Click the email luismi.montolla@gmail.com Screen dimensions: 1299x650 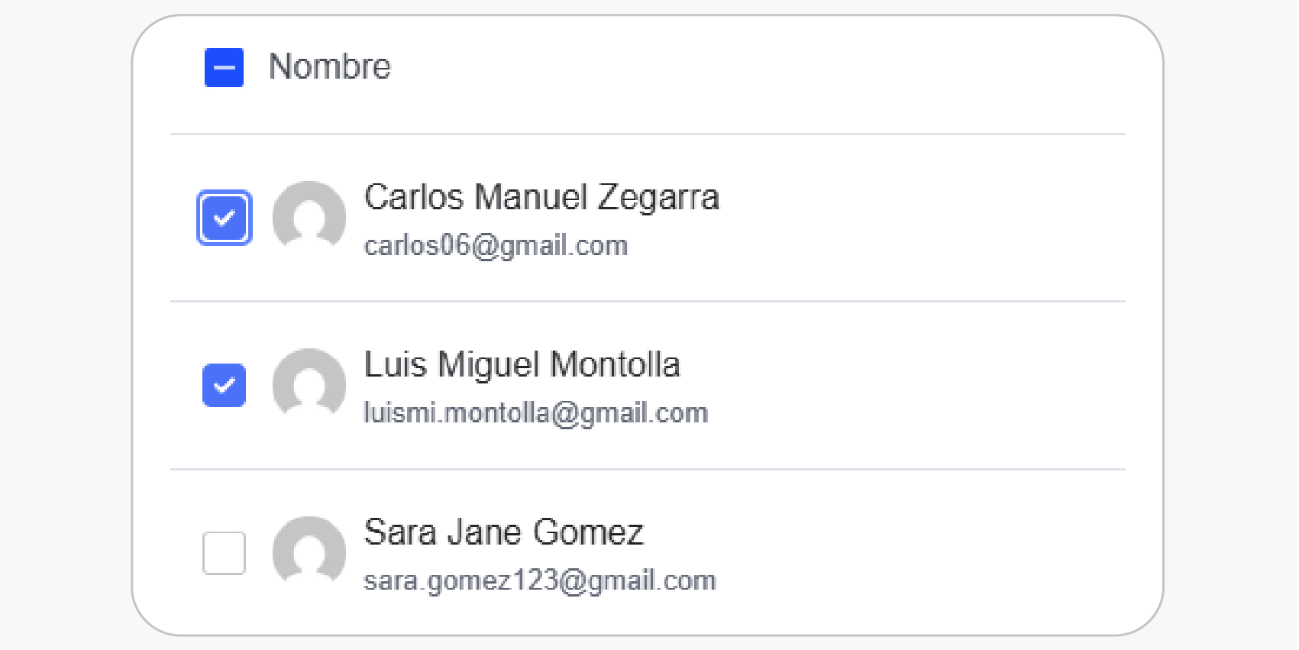coord(535,412)
